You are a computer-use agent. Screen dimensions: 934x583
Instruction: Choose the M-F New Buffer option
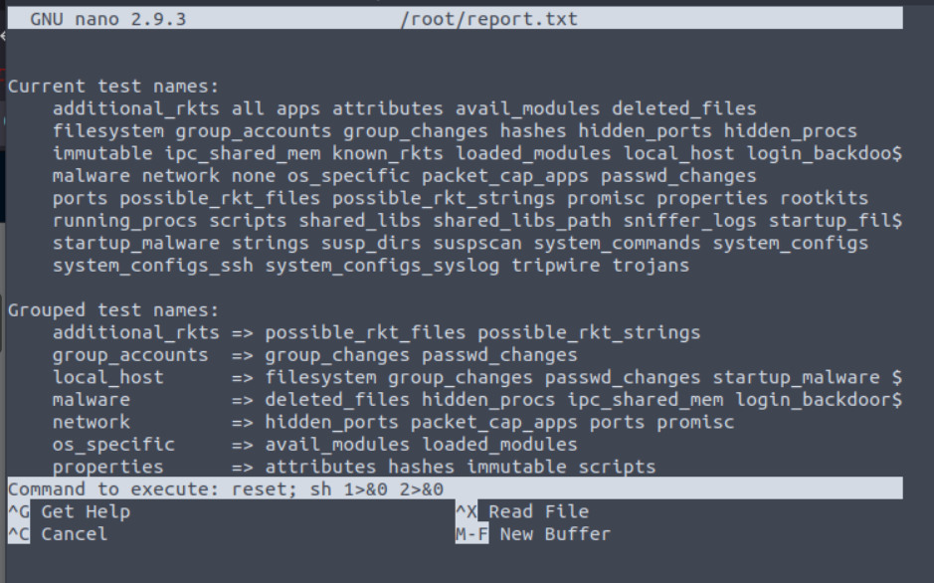click(533, 534)
